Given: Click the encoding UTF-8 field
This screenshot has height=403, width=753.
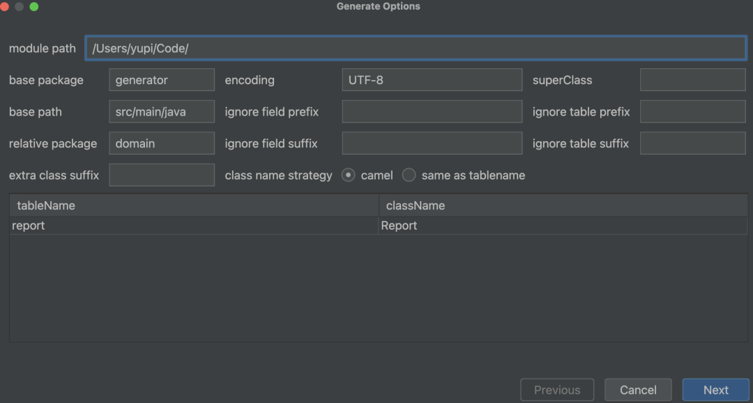Looking at the screenshot, I should (432, 80).
